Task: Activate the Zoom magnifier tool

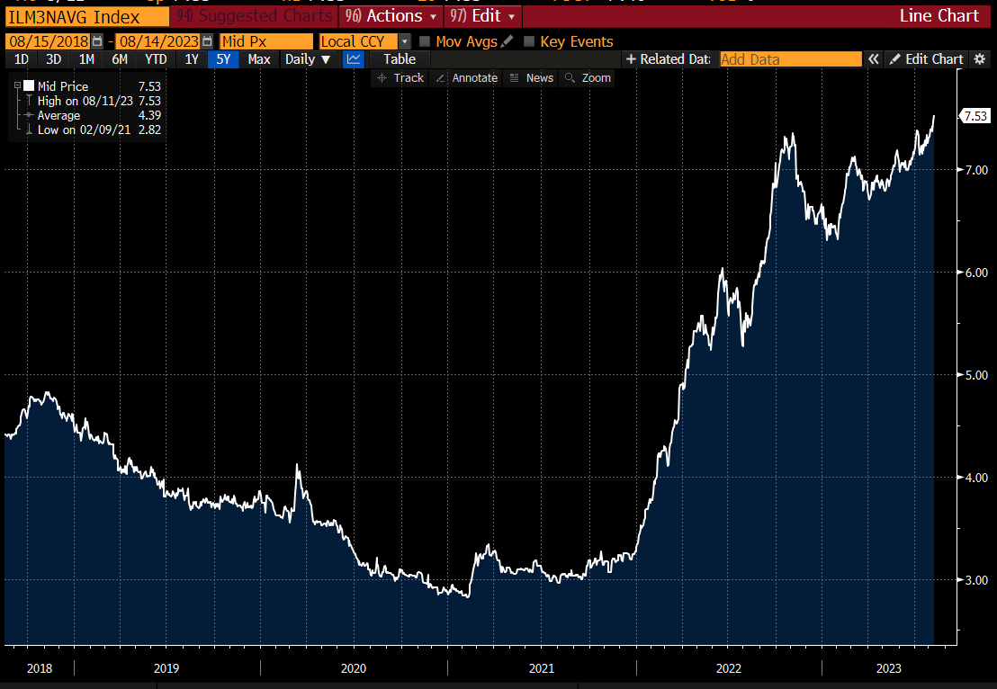Action: point(588,77)
